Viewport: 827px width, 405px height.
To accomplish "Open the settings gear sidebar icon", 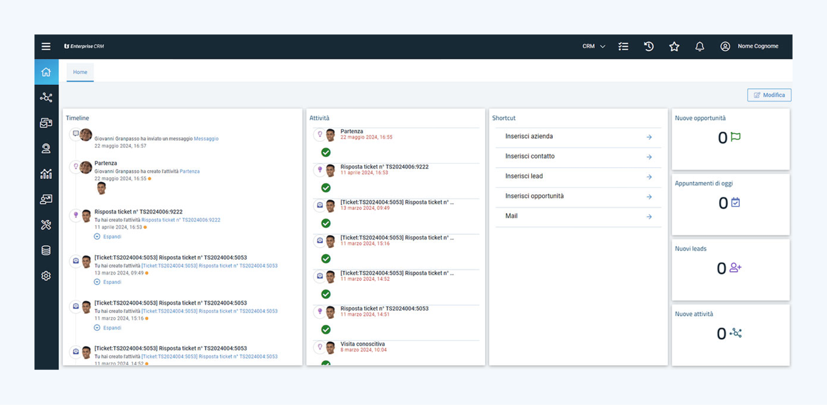I will 46,276.
